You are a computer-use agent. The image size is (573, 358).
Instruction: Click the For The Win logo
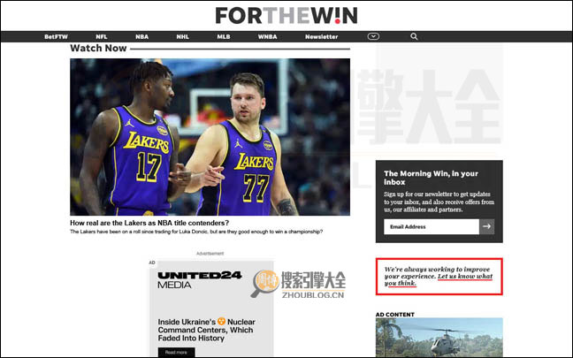(286, 16)
